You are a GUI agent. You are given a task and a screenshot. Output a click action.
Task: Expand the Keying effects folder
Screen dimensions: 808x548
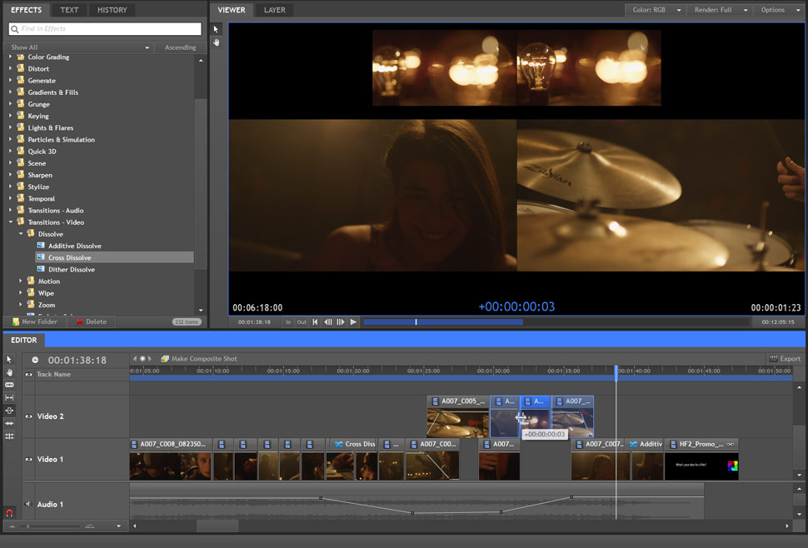pyautogui.click(x=11, y=116)
